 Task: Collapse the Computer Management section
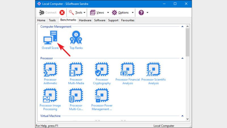tap(182, 26)
